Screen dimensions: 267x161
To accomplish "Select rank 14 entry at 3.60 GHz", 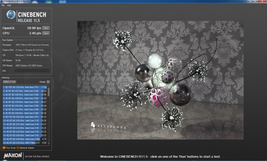I will click(25, 135).
